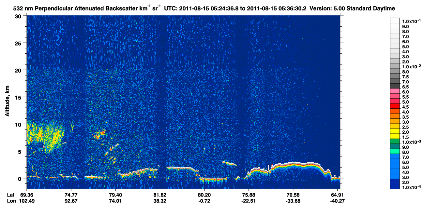Click latitude value 79.40

[x=115, y=195]
